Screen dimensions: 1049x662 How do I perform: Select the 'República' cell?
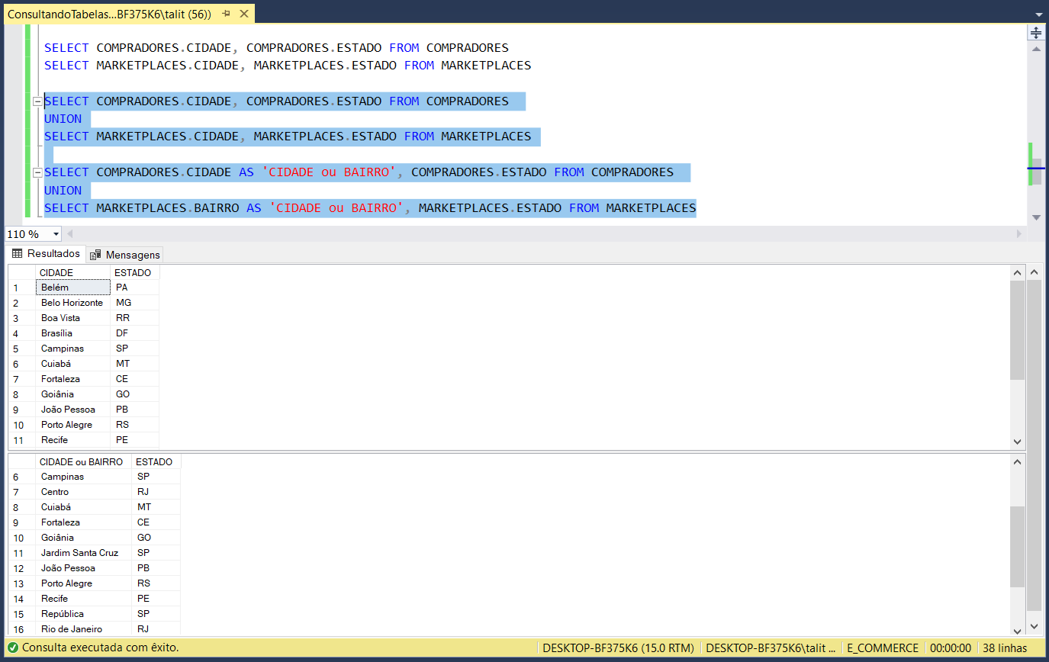tap(83, 614)
